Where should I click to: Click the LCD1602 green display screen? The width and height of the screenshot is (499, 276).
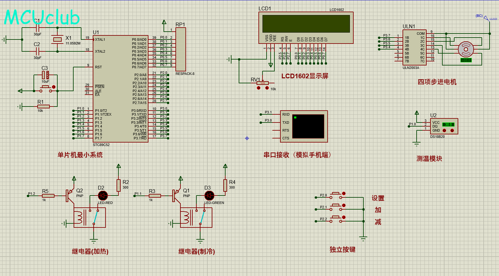(x=306, y=23)
